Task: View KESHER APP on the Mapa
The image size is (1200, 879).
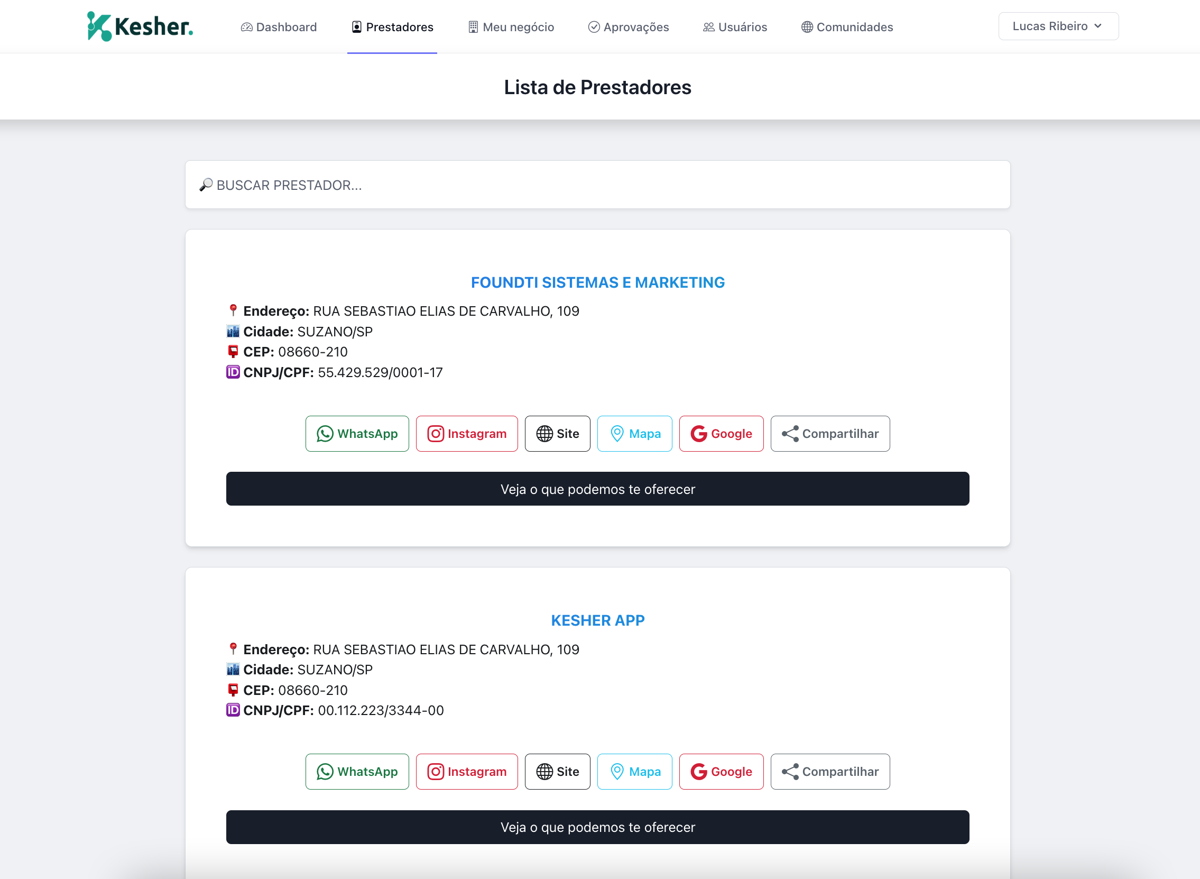Action: (x=634, y=772)
